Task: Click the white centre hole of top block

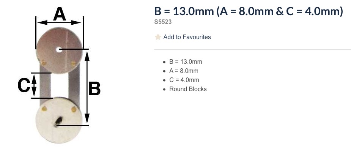Action: (59, 50)
